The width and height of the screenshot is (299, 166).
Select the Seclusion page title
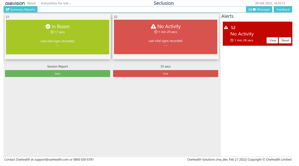[163, 3]
